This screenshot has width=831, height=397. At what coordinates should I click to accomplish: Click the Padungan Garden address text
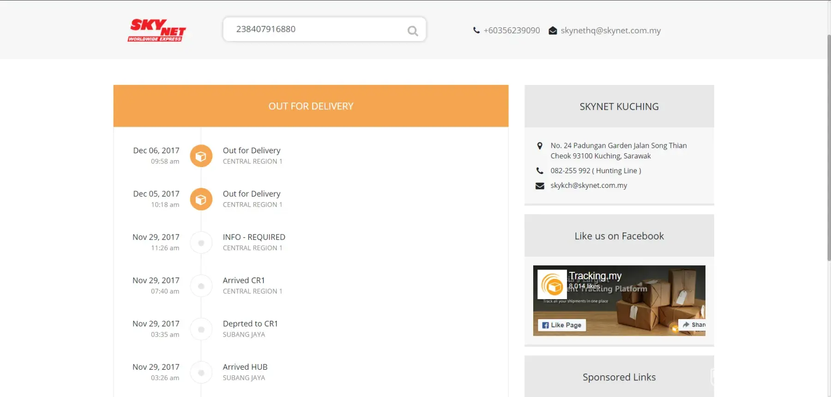[x=619, y=151]
